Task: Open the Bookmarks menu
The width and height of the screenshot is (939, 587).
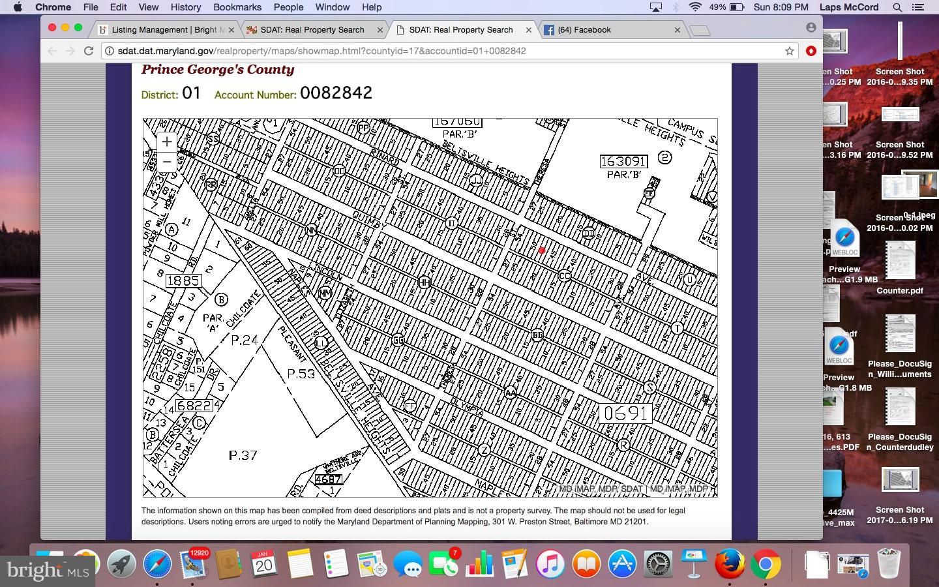Action: pos(237,7)
